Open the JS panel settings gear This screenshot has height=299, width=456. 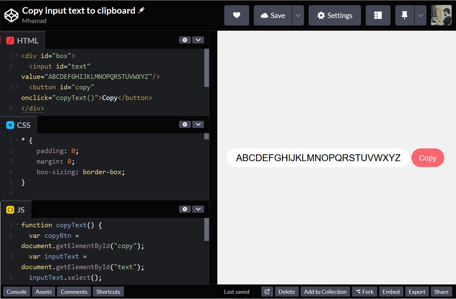[x=185, y=209]
